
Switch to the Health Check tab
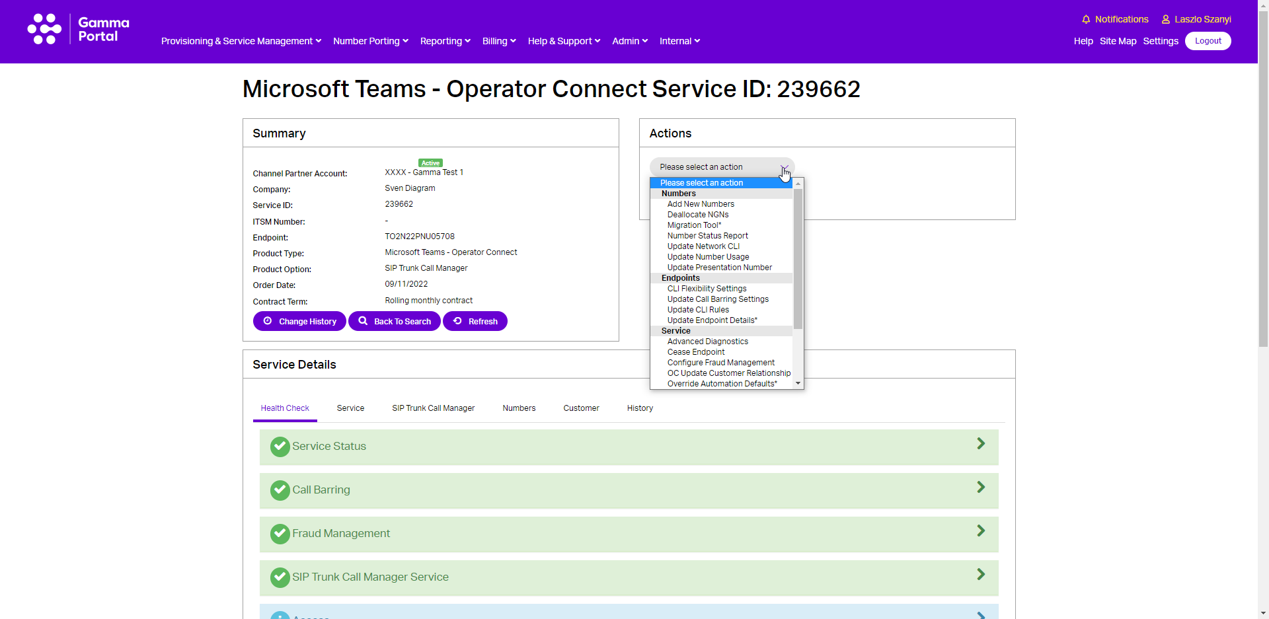285,408
